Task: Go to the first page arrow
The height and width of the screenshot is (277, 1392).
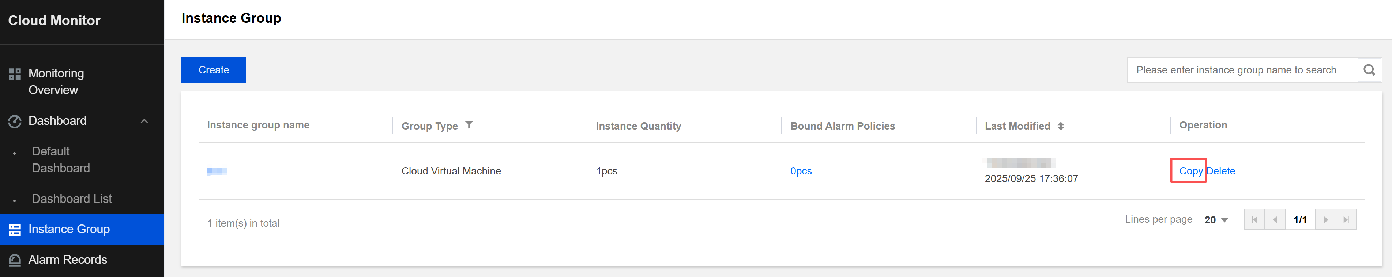Action: point(1254,220)
